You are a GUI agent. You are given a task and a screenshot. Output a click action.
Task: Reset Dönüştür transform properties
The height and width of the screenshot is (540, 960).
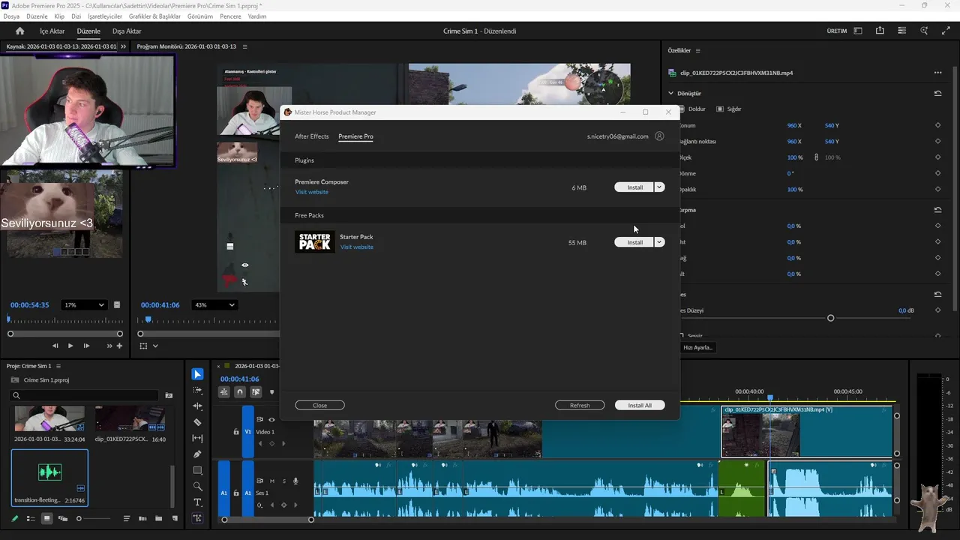point(937,94)
